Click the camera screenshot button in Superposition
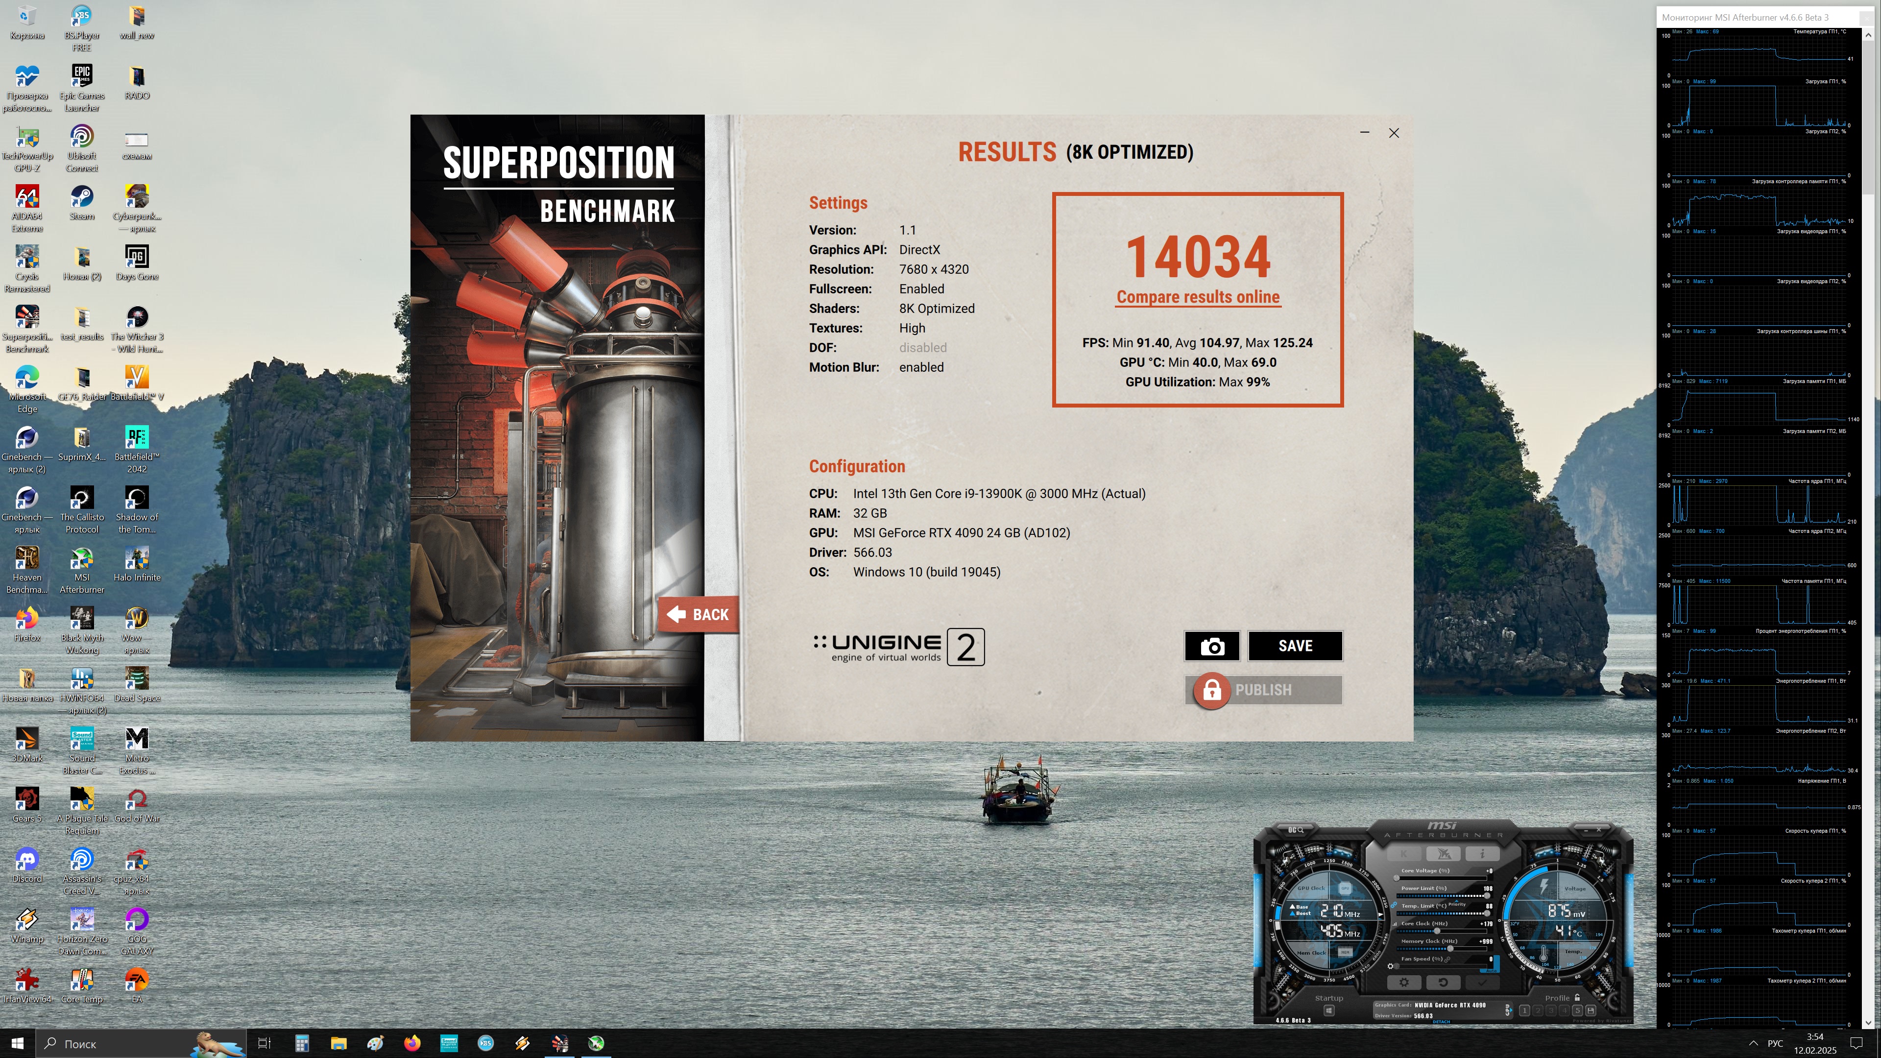The image size is (1881, 1058). (x=1211, y=646)
